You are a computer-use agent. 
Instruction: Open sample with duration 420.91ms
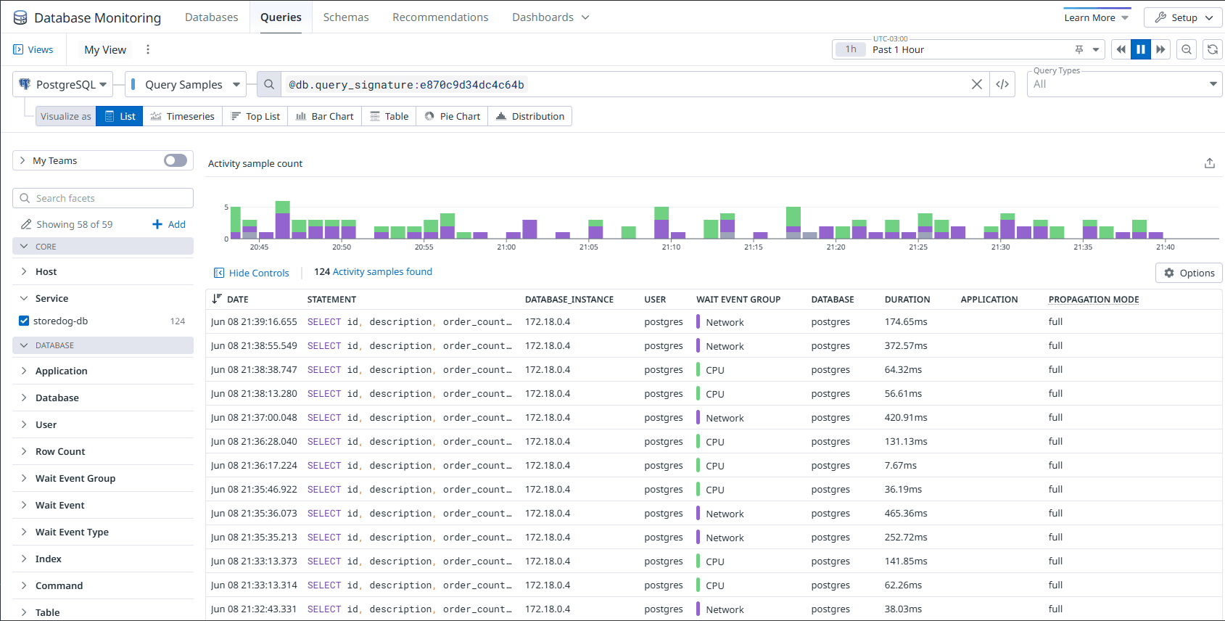714,417
